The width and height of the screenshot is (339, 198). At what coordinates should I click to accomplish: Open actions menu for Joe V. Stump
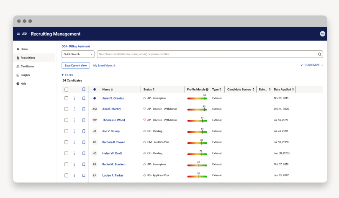coord(74,131)
